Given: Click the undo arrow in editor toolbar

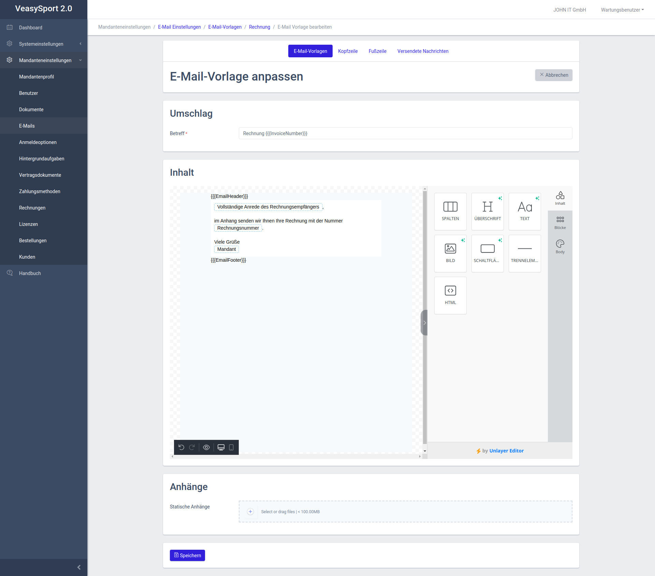Looking at the screenshot, I should click(181, 447).
